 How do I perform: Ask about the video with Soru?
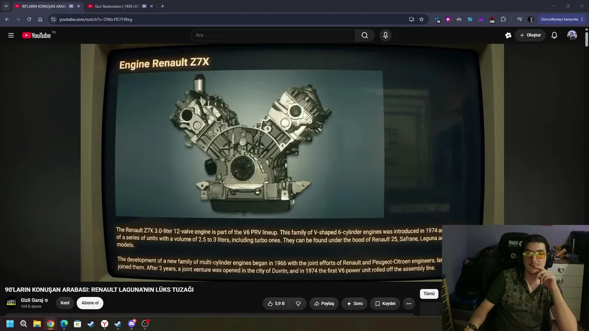[355, 303]
